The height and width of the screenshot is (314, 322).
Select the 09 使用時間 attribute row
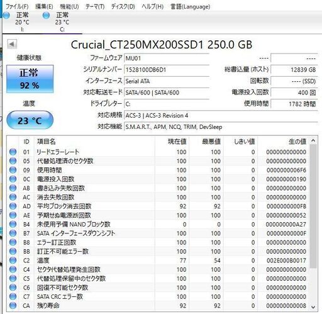[x=158, y=170]
